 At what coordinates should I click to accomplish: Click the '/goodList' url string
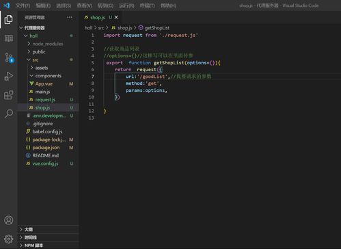152,77
